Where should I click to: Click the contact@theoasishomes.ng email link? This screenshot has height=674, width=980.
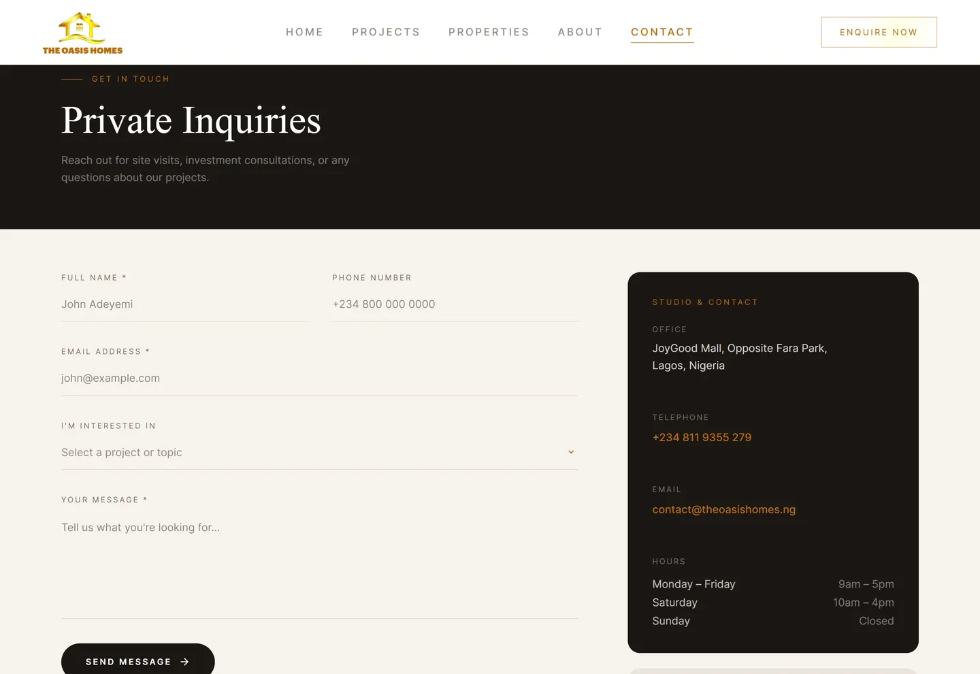click(x=723, y=509)
